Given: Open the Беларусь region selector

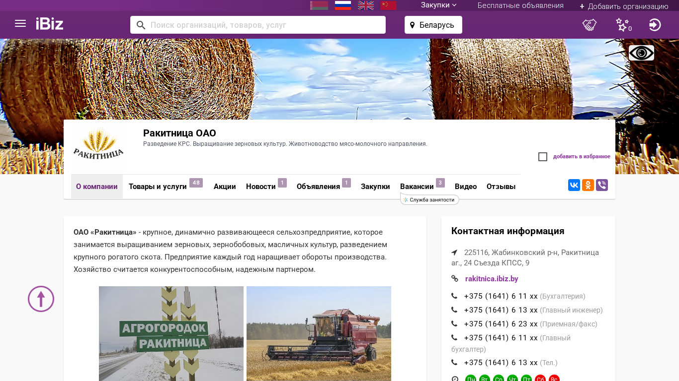Looking at the screenshot, I should (x=433, y=25).
